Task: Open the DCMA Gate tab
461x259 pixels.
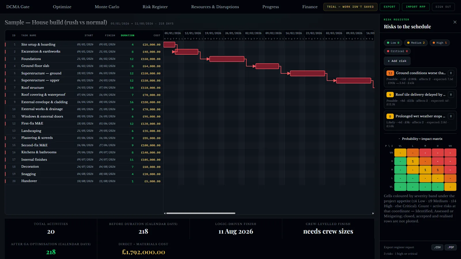Action: [18, 7]
